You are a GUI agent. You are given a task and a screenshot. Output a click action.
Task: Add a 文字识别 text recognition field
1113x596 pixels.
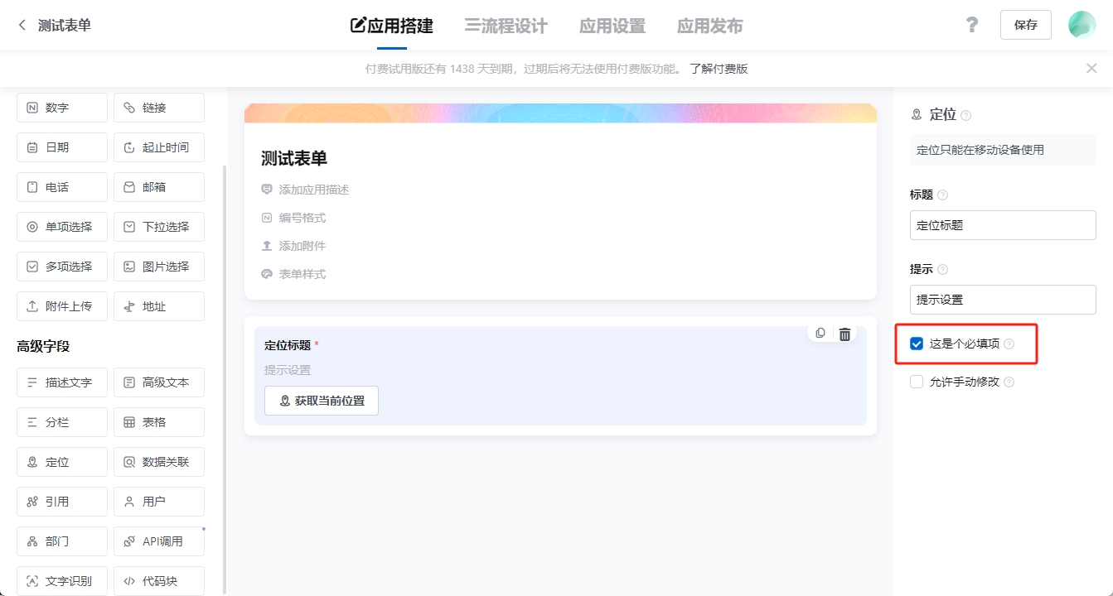(61, 580)
